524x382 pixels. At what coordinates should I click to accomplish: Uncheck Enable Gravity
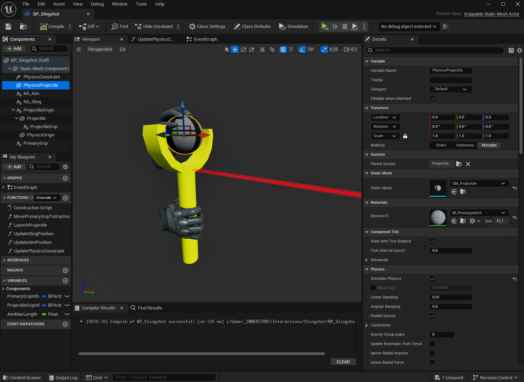tap(432, 316)
